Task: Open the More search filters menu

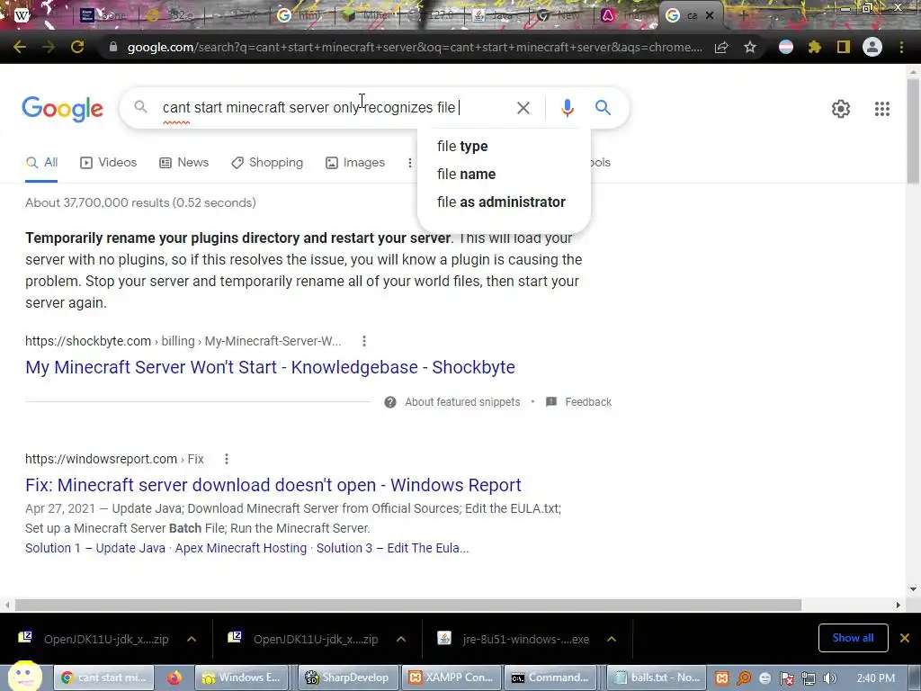Action: click(410, 163)
